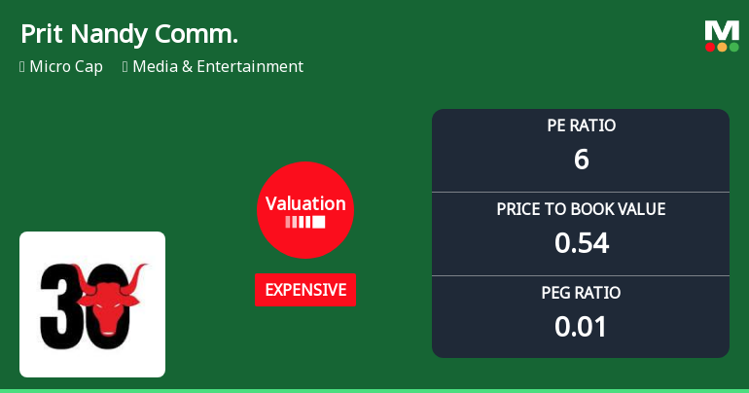Click the EXPENSIVE badge
This screenshot has height=393, width=749.
[x=305, y=290]
